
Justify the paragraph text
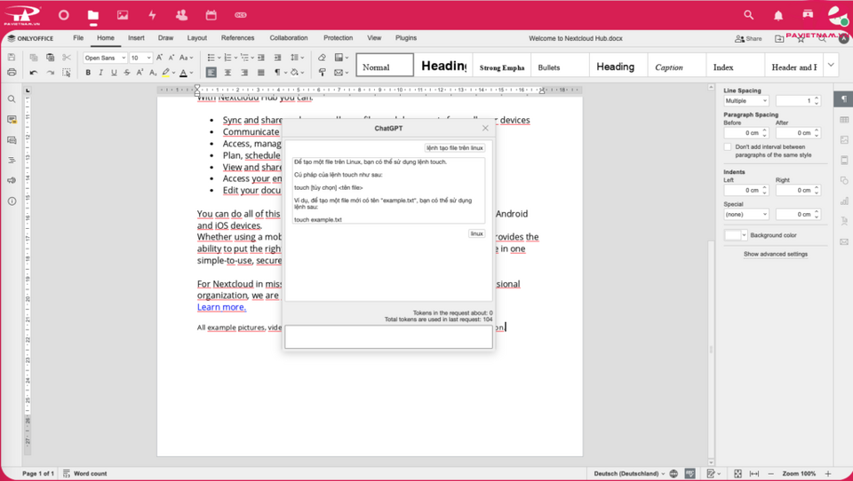261,72
